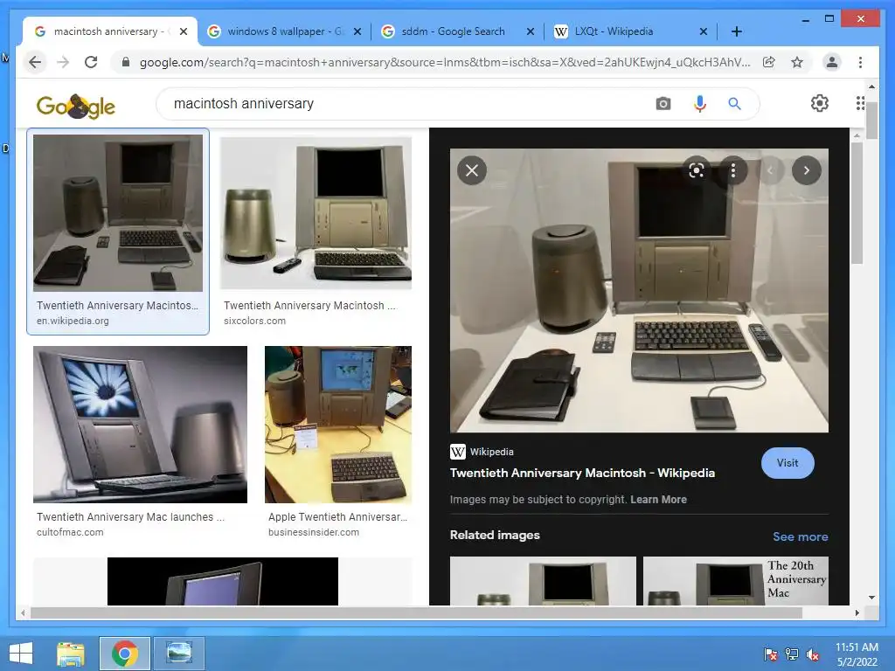Open the Action Center flag icon
Screen dimensions: 895x671
(771, 654)
